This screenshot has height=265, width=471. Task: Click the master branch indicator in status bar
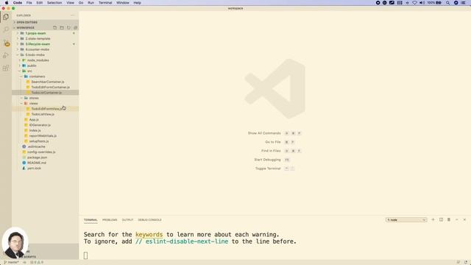pyautogui.click(x=11, y=262)
